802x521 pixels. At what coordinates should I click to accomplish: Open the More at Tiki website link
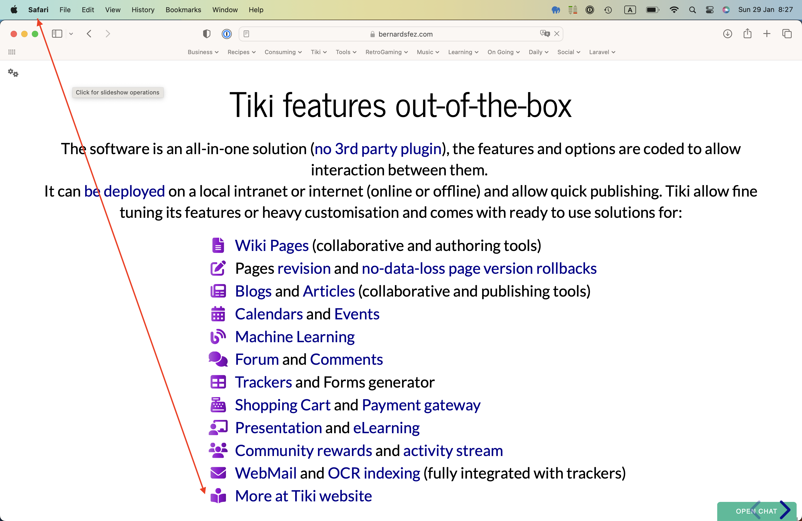click(x=303, y=496)
